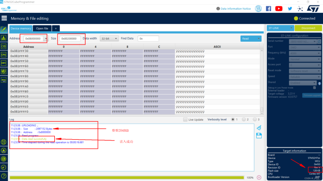Save the log with floppy icon
This screenshot has height=181, width=323.
tap(259, 136)
